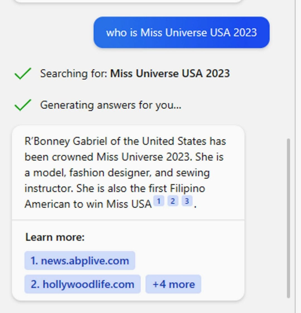Open the hollywoodlife.com source link

[82, 284]
